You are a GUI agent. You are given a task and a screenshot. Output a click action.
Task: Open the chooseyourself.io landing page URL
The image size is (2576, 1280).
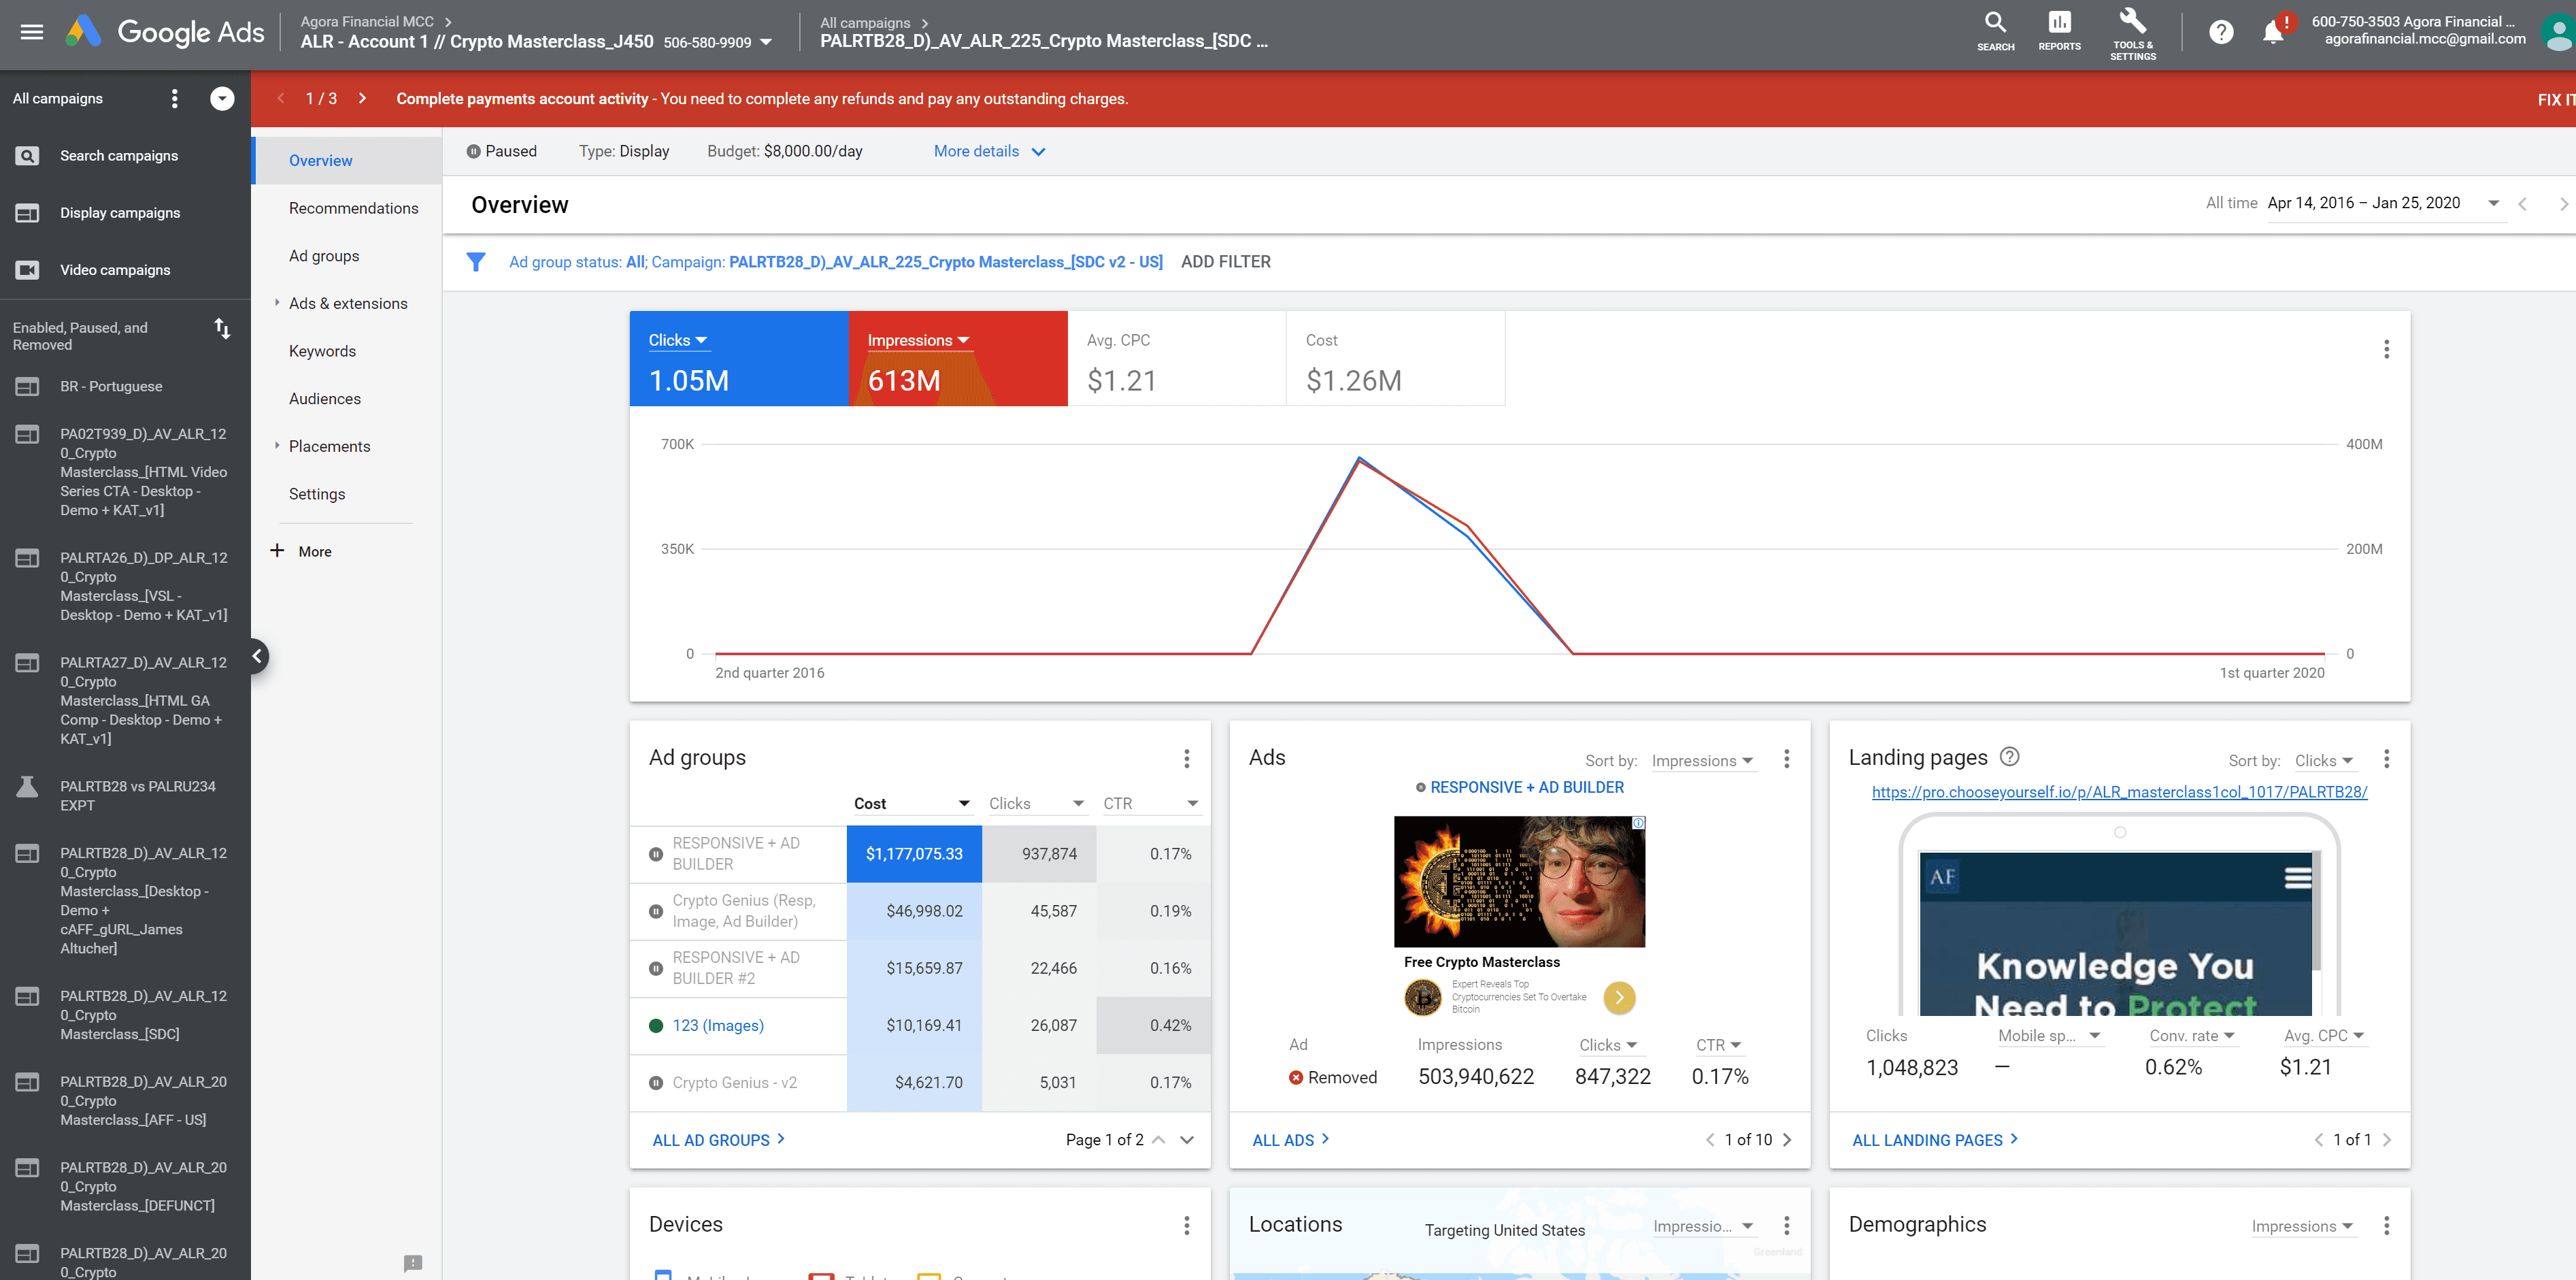click(2119, 791)
